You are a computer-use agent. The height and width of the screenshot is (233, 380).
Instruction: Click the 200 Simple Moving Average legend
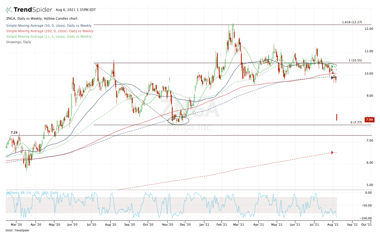tap(49, 31)
